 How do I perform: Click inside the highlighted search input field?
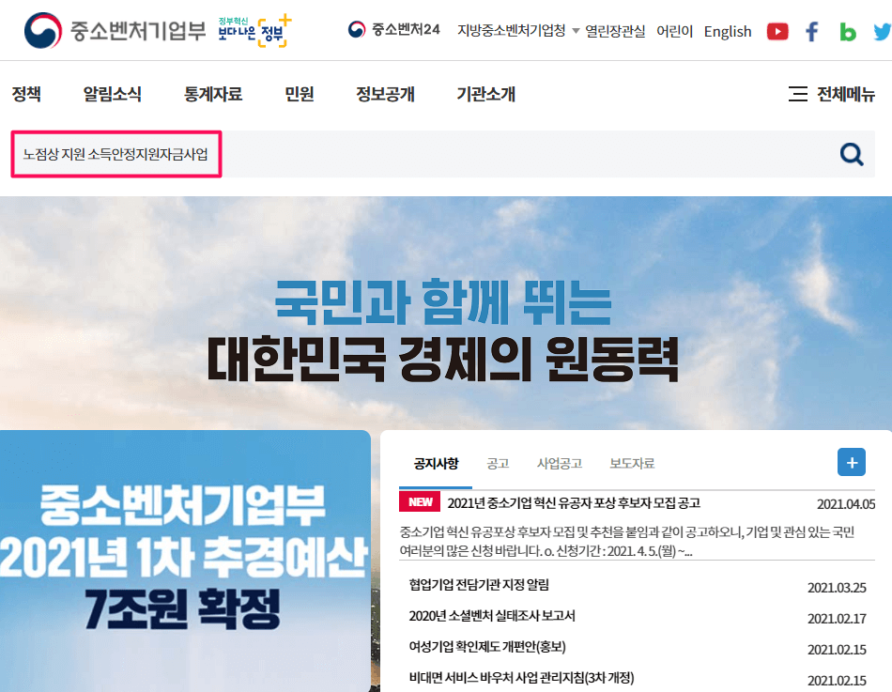[x=115, y=153]
